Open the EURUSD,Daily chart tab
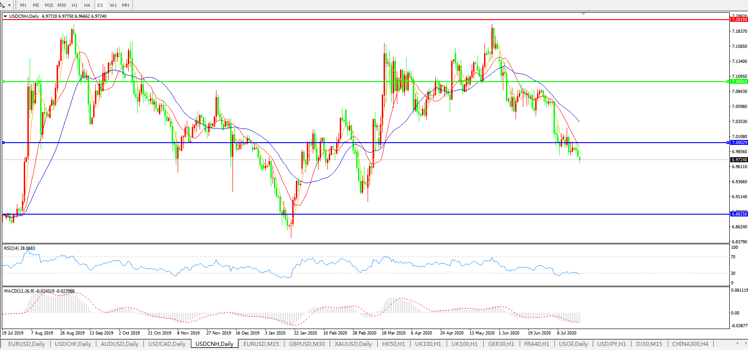The height and width of the screenshot is (350, 748). 26,344
